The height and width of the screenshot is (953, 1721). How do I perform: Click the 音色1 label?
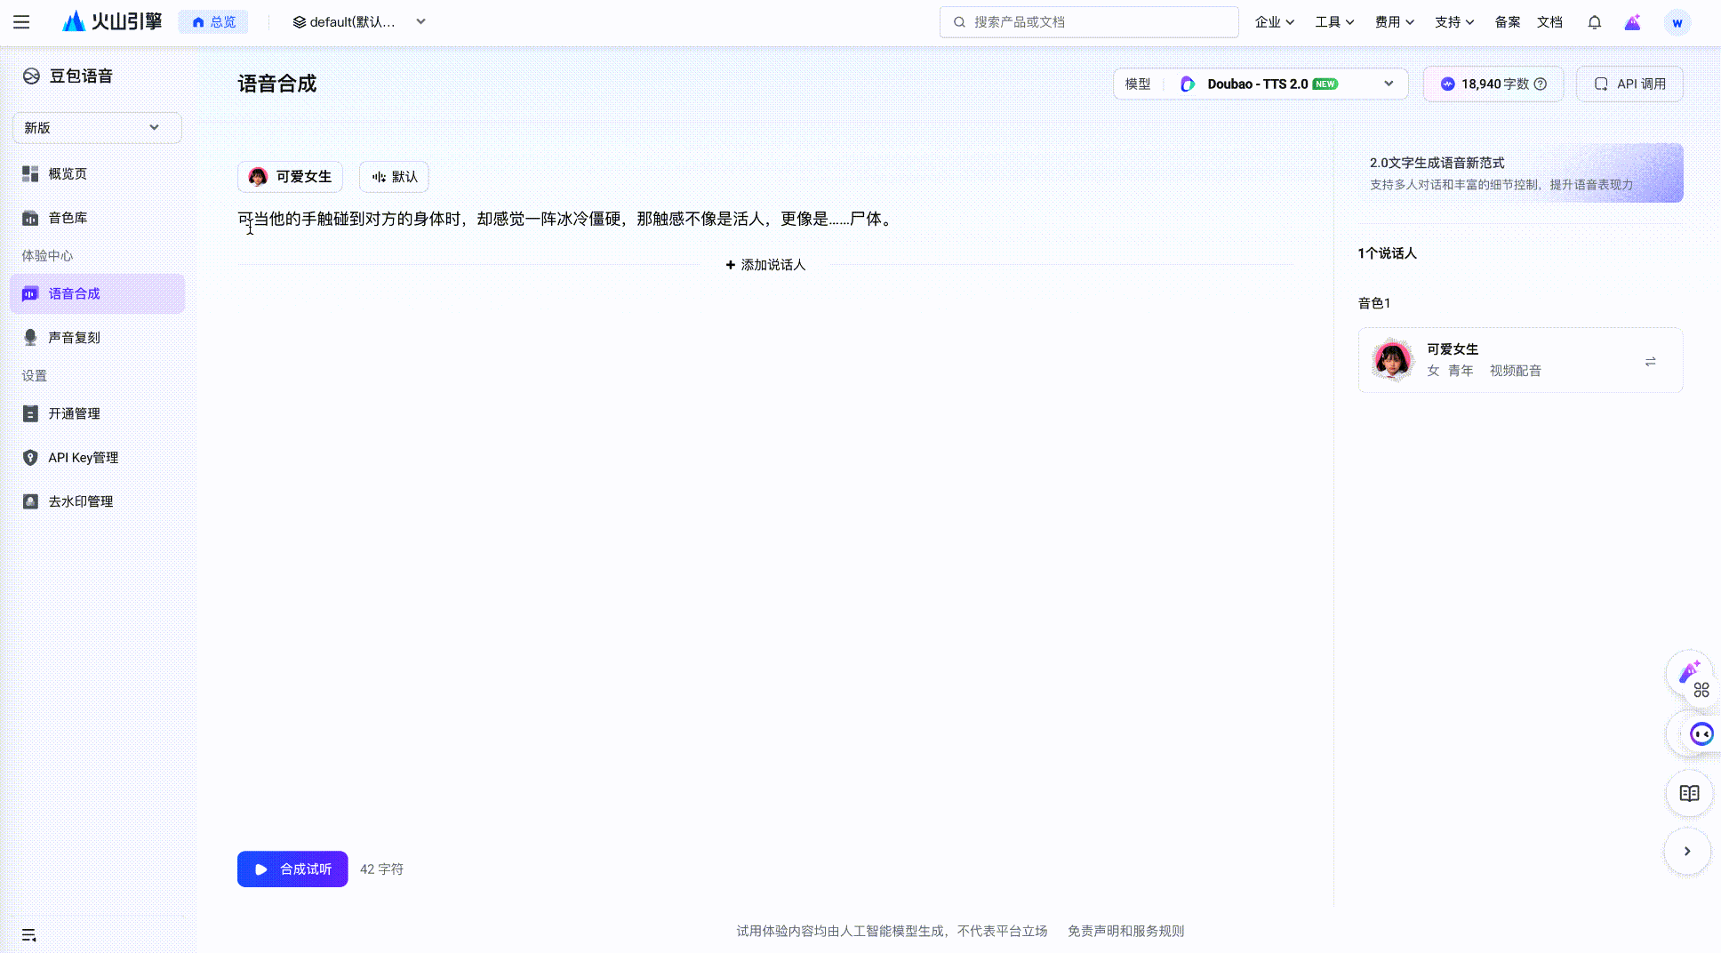coord(1374,303)
